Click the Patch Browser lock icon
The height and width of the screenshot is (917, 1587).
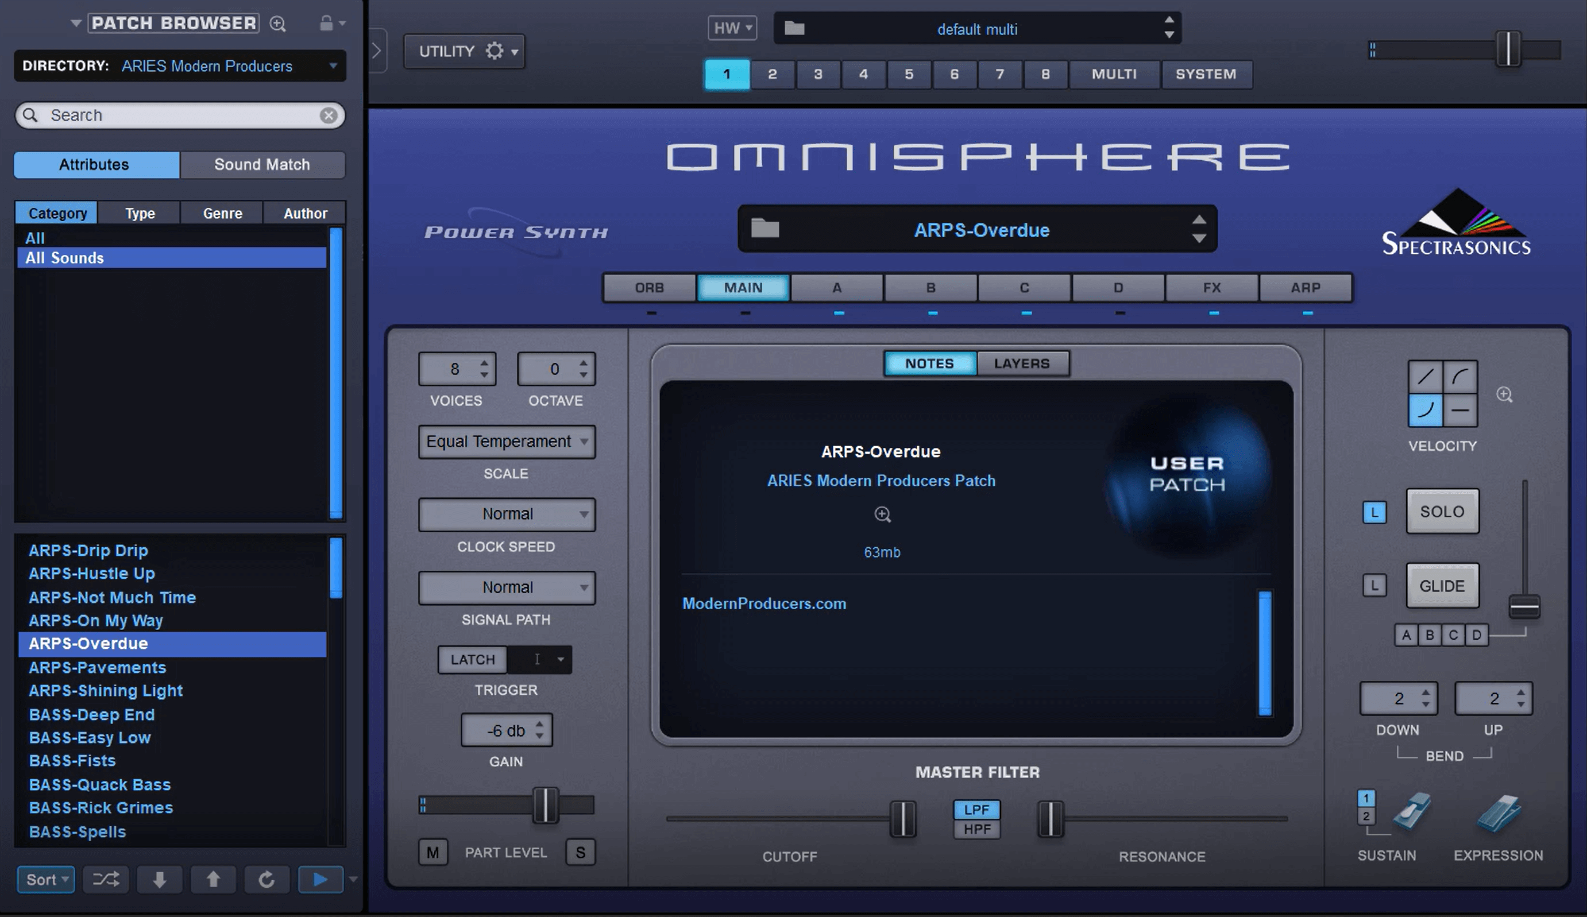326,22
